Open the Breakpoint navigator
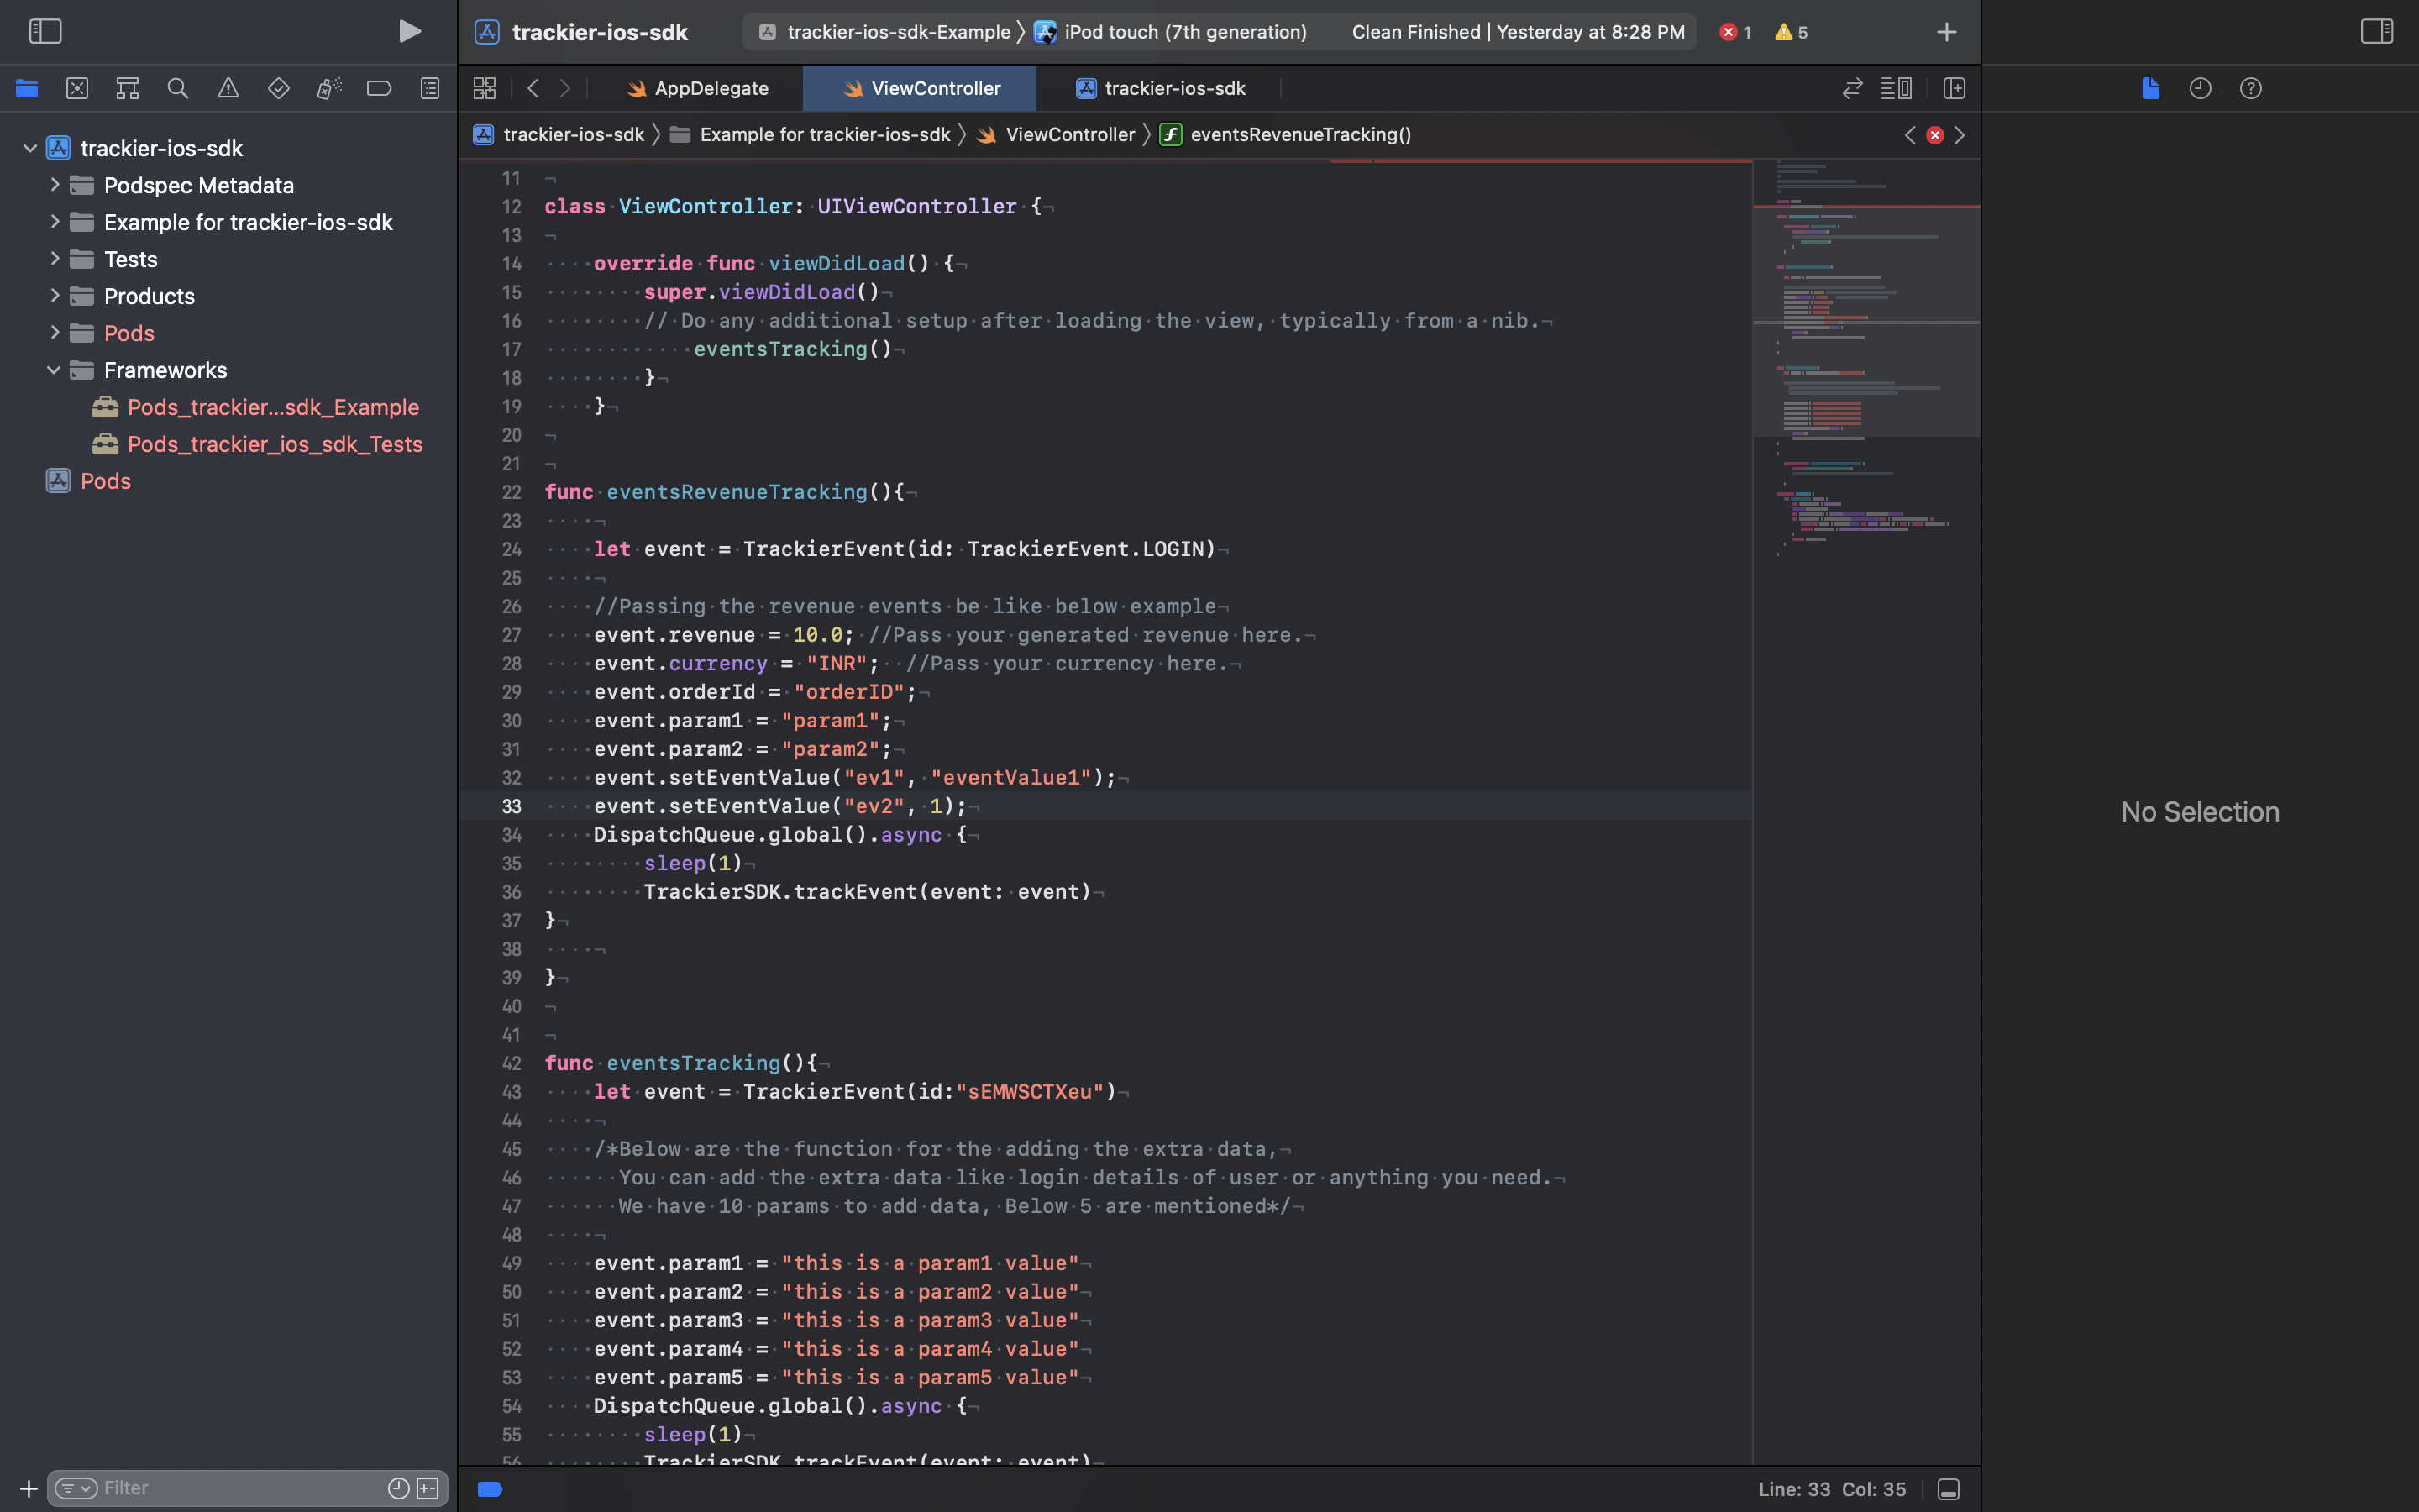The width and height of the screenshot is (2419, 1512). (x=379, y=88)
